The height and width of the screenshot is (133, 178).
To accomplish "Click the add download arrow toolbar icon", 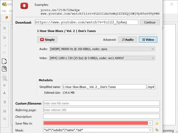I will click(6, 18).
